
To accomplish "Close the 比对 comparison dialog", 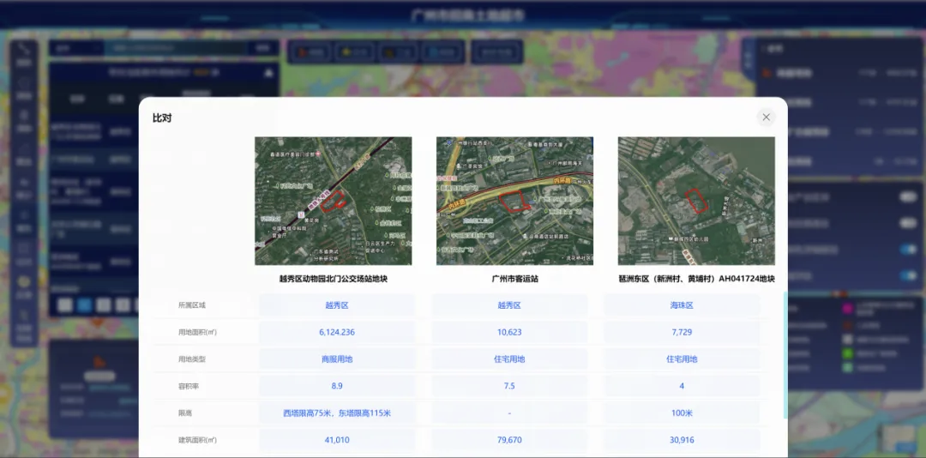I will coord(766,118).
